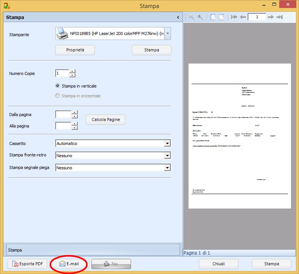Select Stampa in verticale option

[x=58, y=86]
